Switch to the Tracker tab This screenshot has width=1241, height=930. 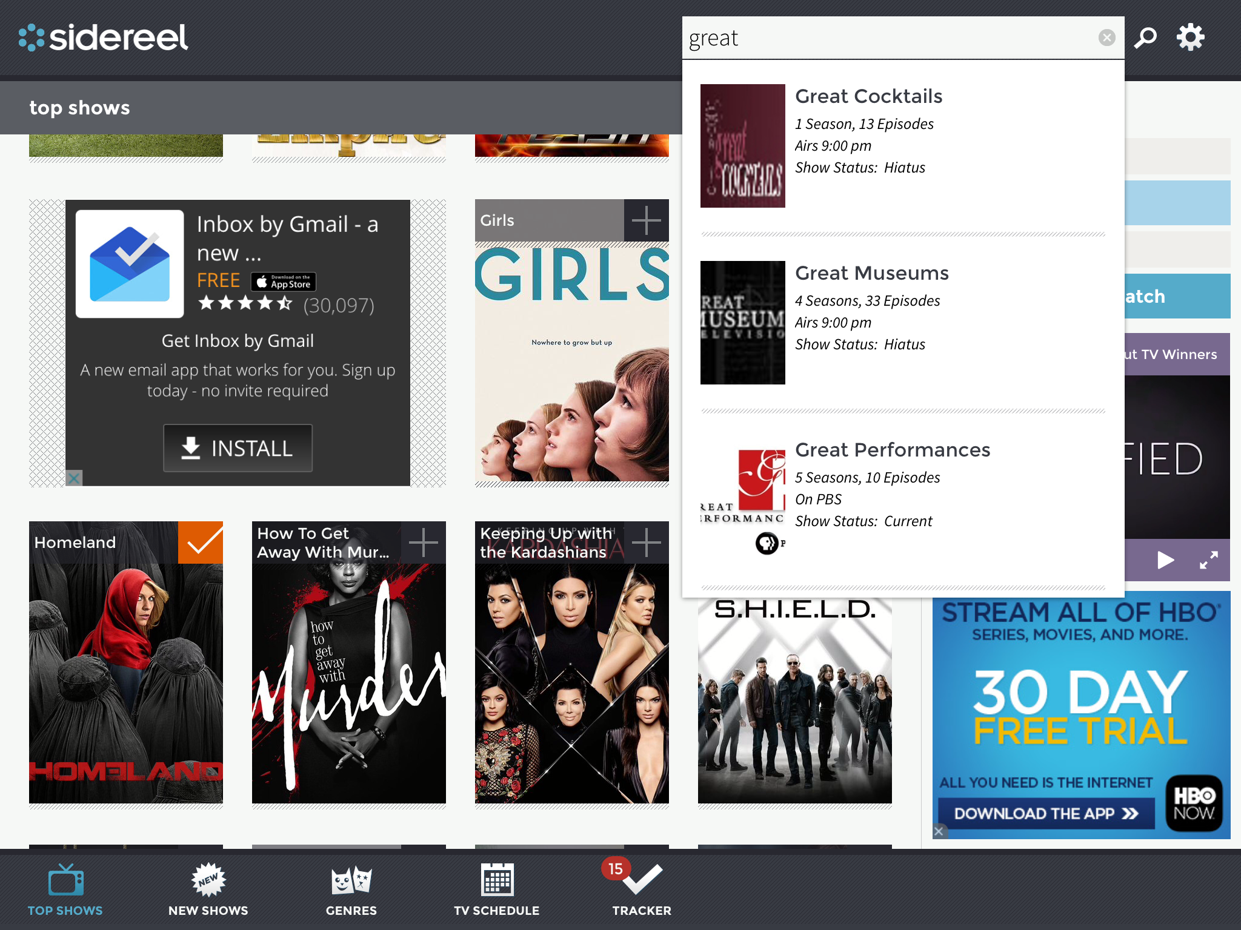click(642, 890)
